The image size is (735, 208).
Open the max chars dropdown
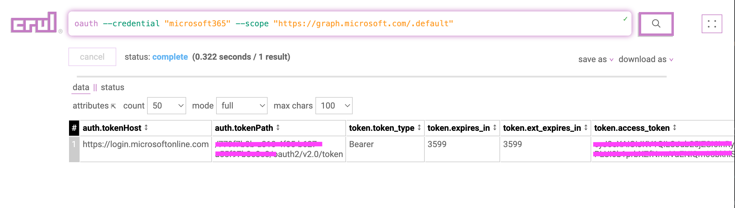click(334, 106)
